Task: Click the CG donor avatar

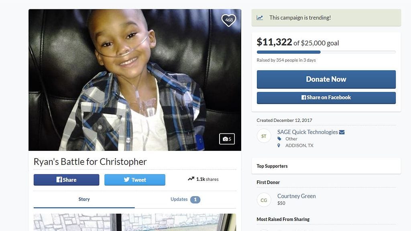Action: 264,200
